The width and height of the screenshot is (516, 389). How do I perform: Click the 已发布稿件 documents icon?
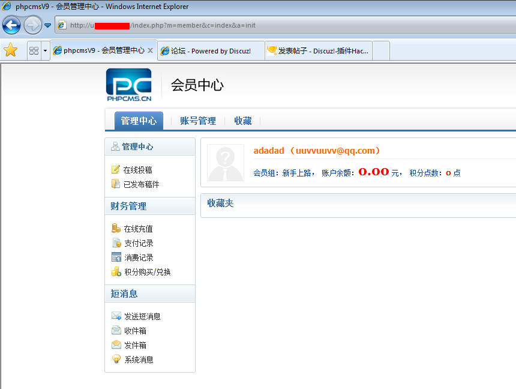116,184
